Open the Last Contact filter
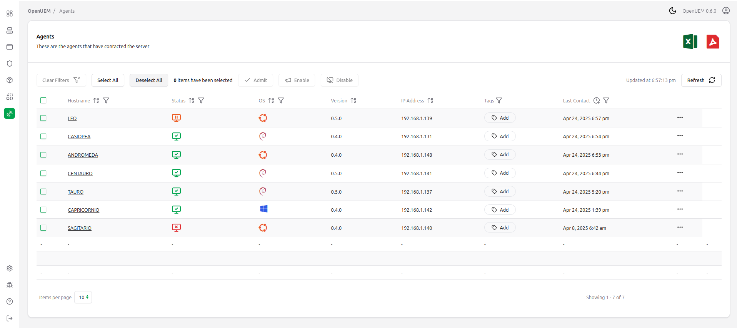Image resolution: width=737 pixels, height=328 pixels. 606,100
